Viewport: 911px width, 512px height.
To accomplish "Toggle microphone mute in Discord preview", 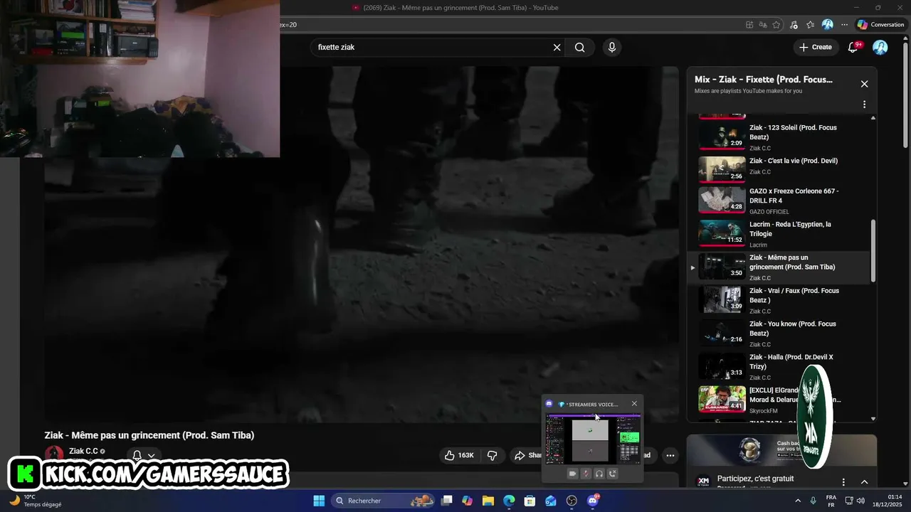I will pyautogui.click(x=586, y=474).
